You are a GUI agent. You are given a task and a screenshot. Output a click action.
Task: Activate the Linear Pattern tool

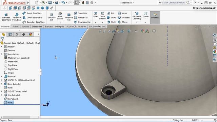[x=102, y=16]
